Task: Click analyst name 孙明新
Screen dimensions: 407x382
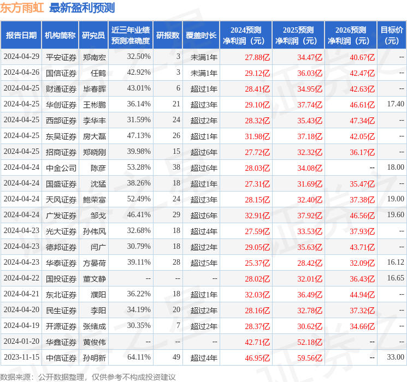Action: tap(95, 357)
